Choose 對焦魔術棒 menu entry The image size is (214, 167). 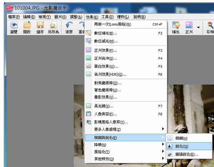(x=126, y=83)
